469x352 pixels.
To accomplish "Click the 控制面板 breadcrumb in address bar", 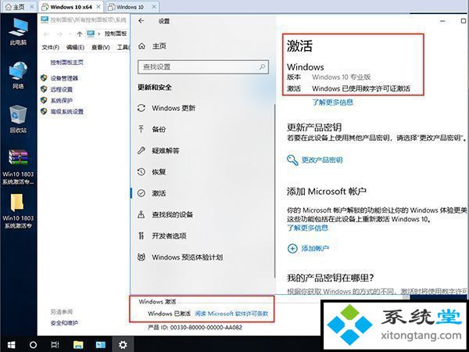I will [x=116, y=34].
